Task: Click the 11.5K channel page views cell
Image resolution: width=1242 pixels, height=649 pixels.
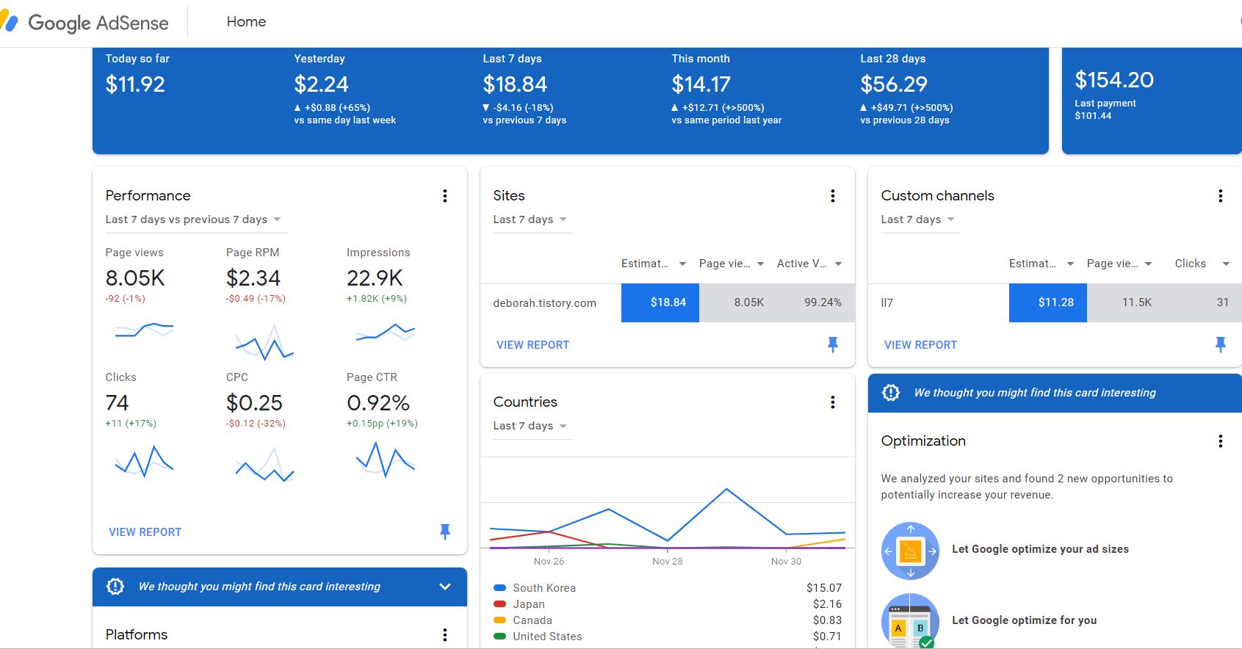Action: 1126,303
